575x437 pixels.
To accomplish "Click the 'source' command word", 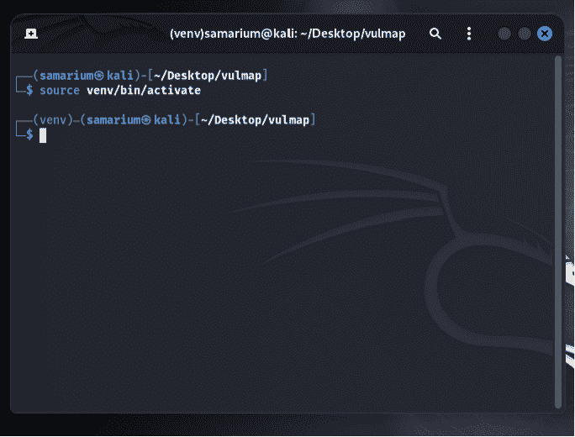I will (60, 91).
